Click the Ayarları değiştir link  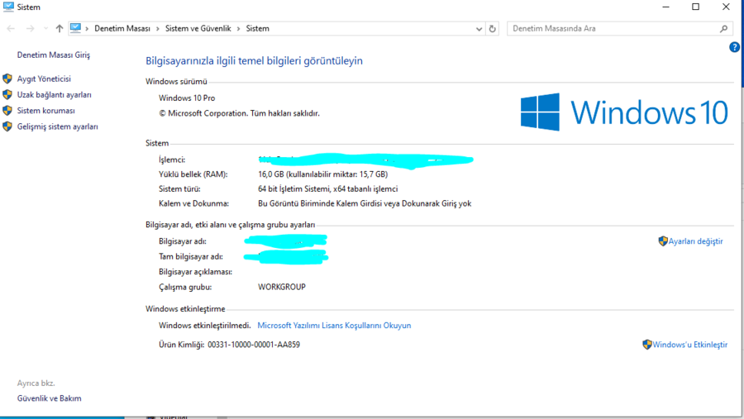(x=695, y=241)
